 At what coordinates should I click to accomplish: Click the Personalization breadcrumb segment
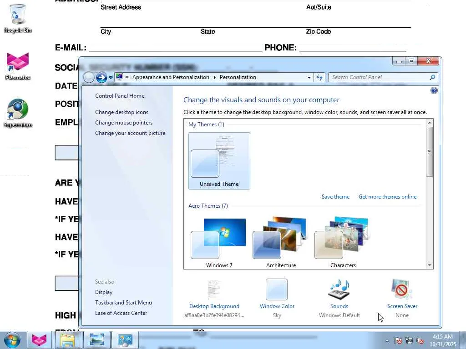pos(238,77)
